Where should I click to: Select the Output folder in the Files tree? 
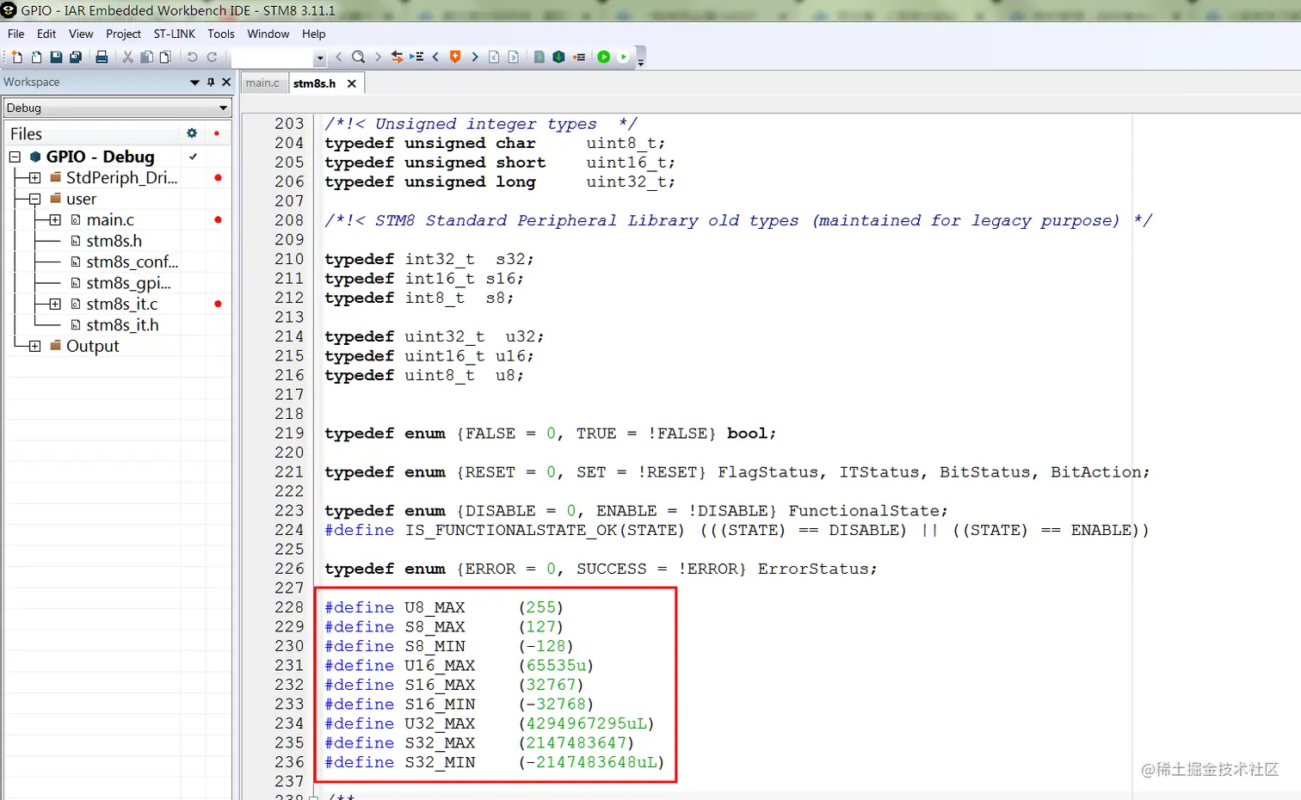pyautogui.click(x=92, y=347)
